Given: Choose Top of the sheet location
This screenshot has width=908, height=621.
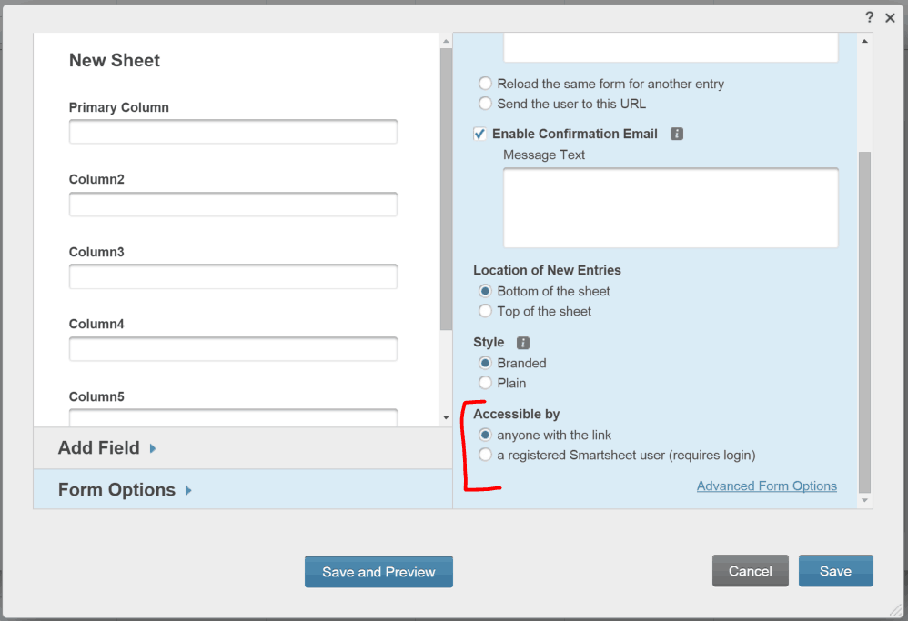Looking at the screenshot, I should tap(486, 311).
